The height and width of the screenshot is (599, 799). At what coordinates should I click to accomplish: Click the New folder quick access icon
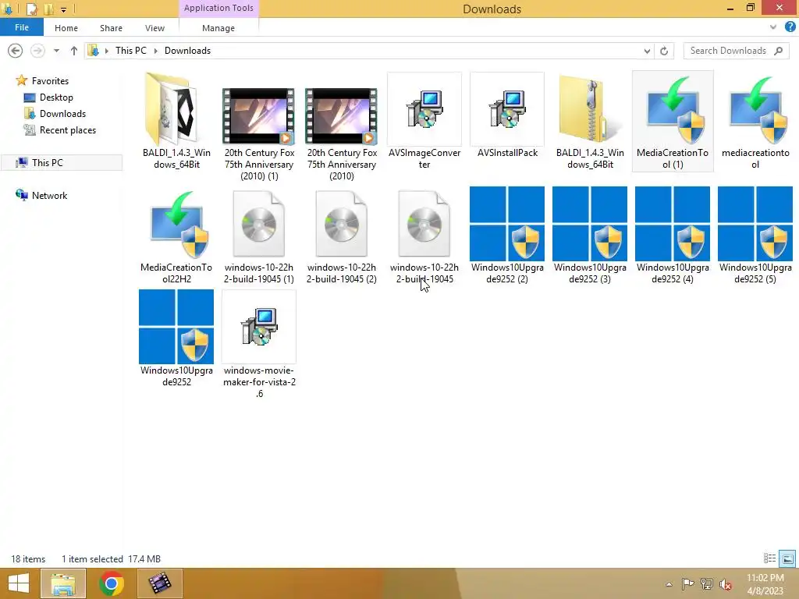coord(49,9)
